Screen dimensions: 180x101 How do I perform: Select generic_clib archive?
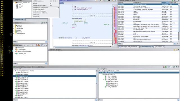[22, 54]
